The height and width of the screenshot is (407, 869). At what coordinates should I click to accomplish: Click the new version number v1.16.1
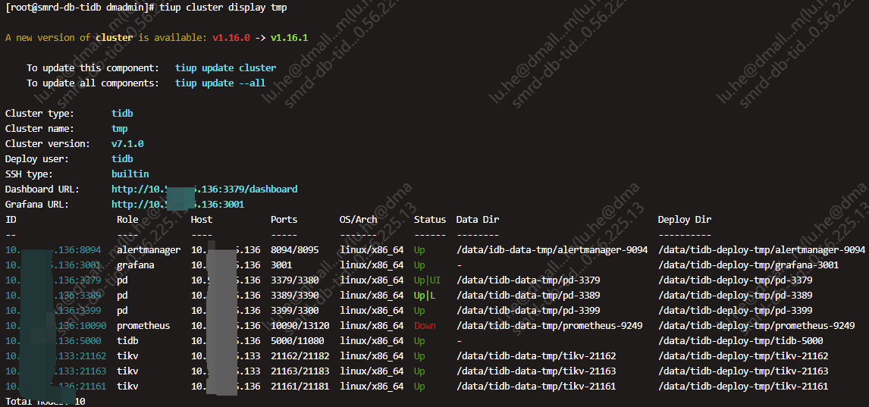point(290,38)
